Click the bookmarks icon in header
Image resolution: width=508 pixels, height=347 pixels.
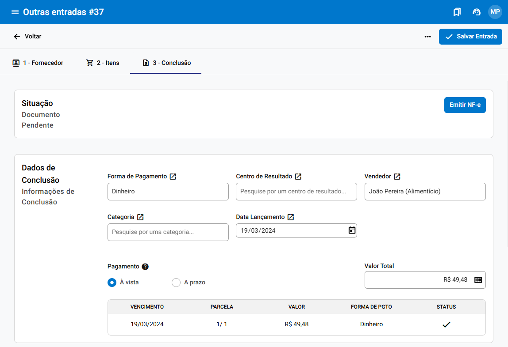pyautogui.click(x=457, y=12)
